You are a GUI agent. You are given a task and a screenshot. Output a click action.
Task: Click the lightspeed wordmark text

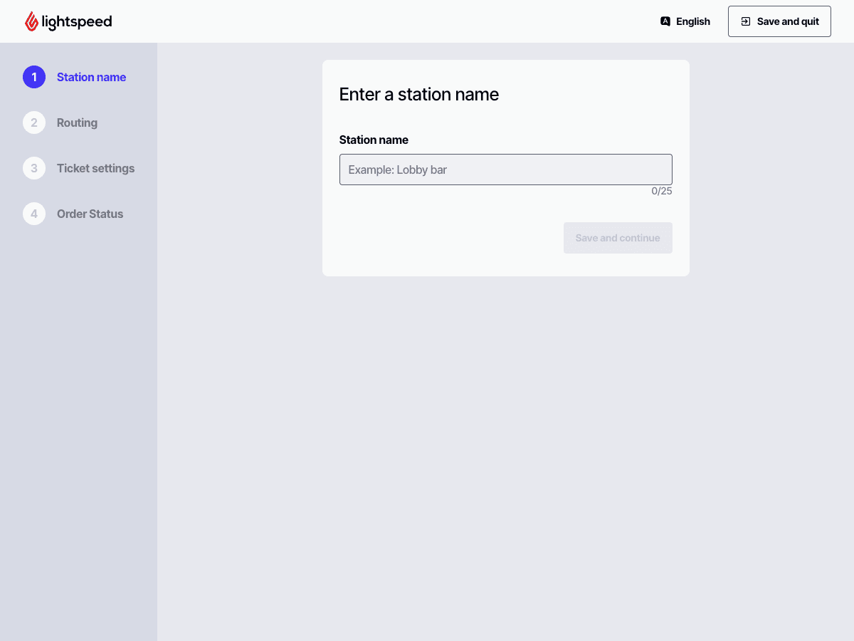click(77, 21)
